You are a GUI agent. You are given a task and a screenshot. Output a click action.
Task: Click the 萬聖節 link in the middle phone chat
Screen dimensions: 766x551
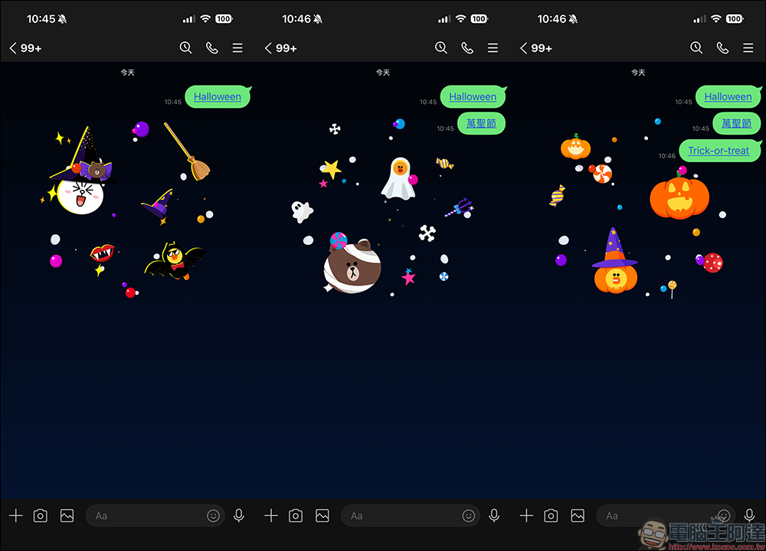coord(482,123)
